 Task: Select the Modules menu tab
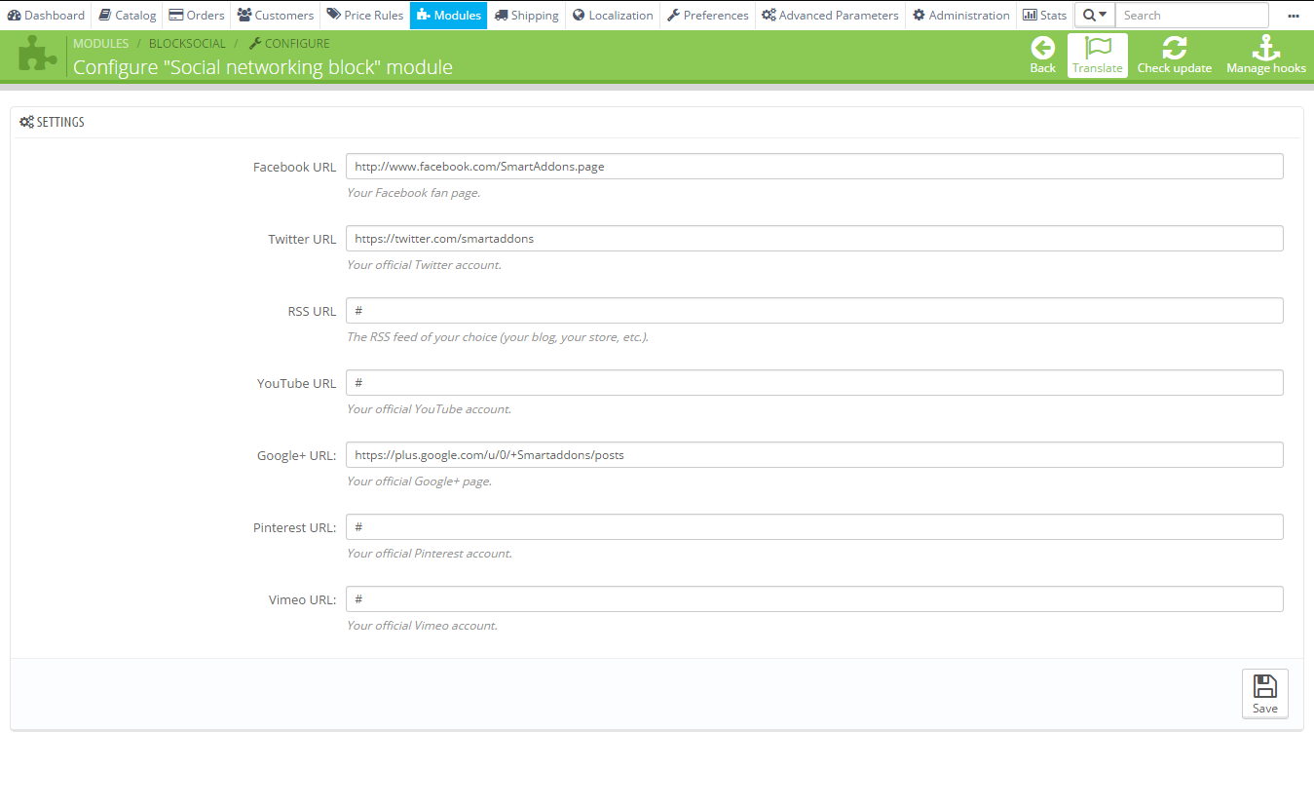pyautogui.click(x=448, y=15)
